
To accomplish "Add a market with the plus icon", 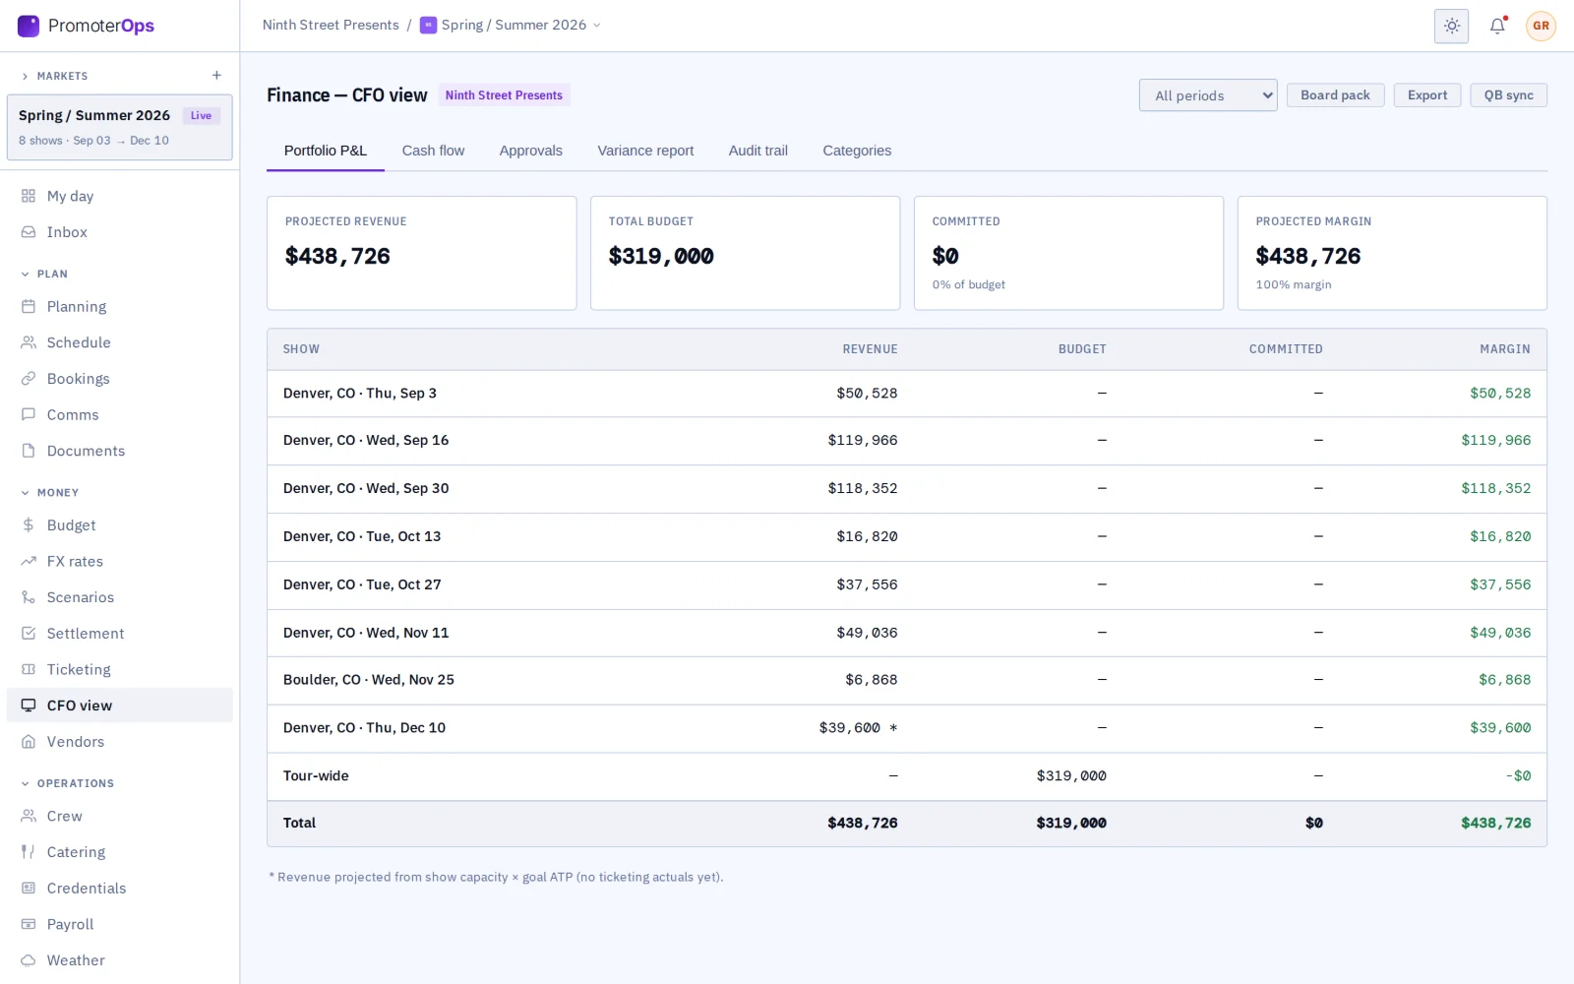I will point(216,76).
